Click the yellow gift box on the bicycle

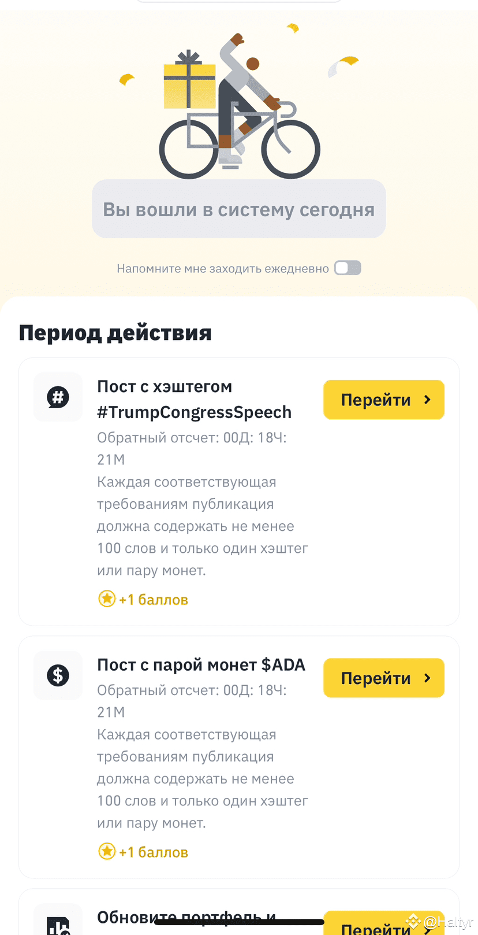(x=189, y=82)
